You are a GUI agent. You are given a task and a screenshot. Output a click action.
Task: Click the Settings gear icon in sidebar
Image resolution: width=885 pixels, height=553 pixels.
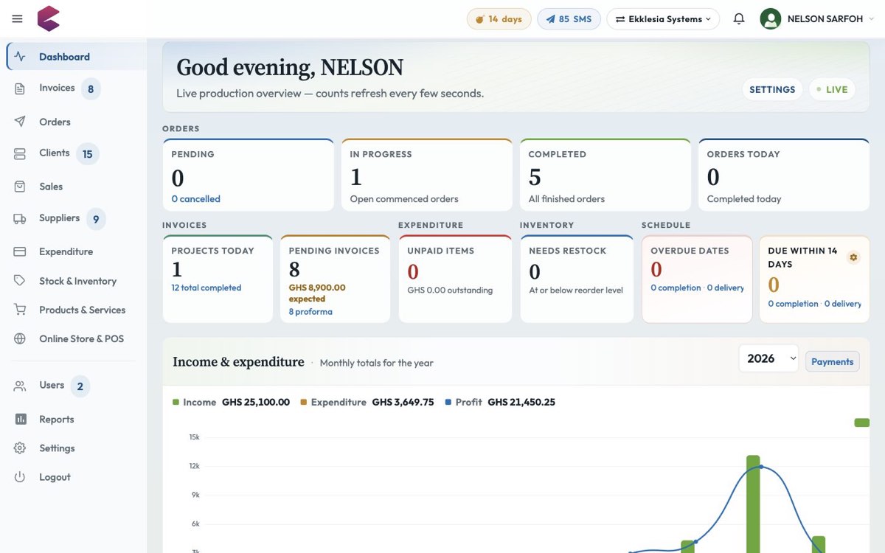(20, 448)
